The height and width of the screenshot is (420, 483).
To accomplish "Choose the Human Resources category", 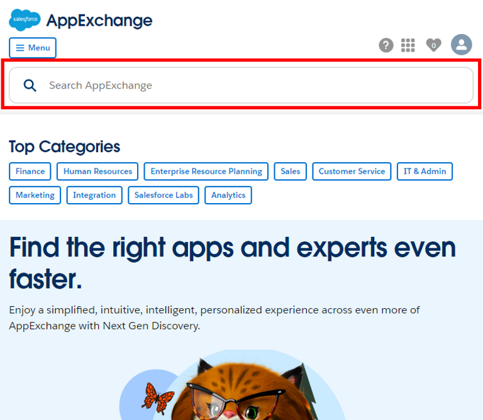I will (97, 171).
